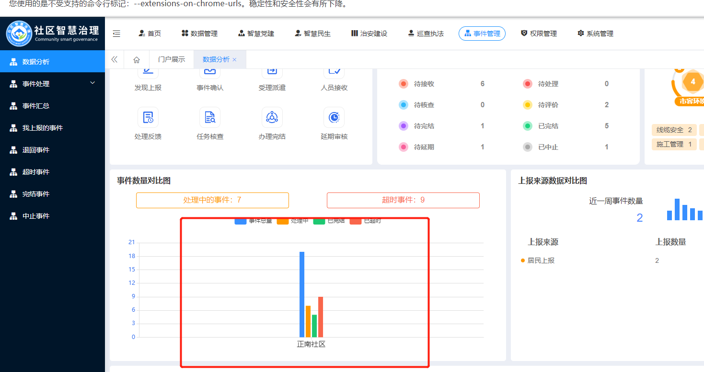Click the 办理完结 workflow icon
The width and height of the screenshot is (704, 372).
(272, 117)
